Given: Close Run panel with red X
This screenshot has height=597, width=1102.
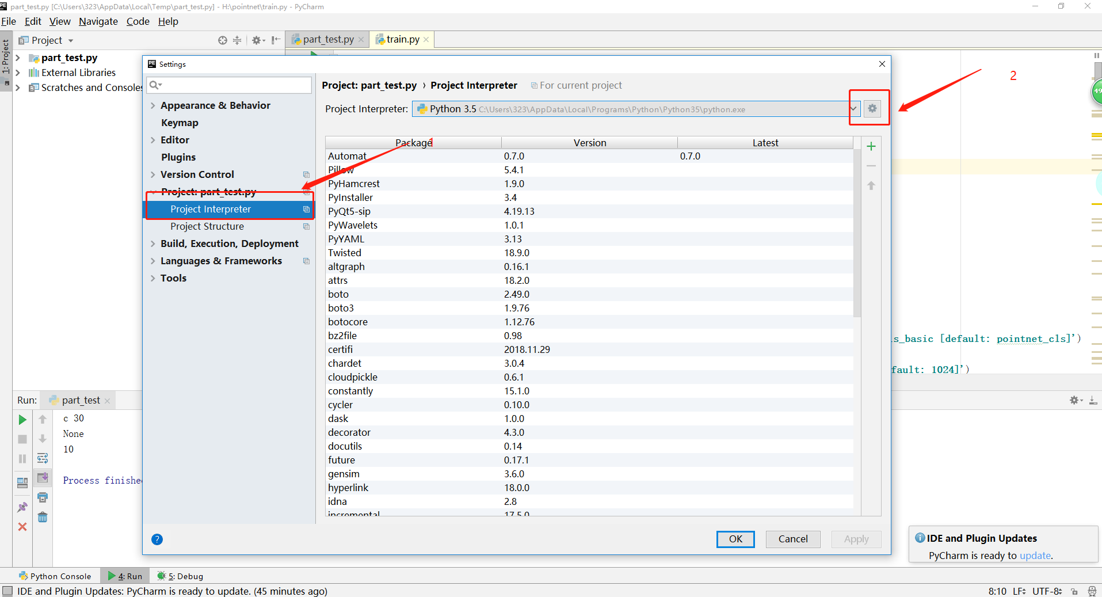Looking at the screenshot, I should pos(22,527).
